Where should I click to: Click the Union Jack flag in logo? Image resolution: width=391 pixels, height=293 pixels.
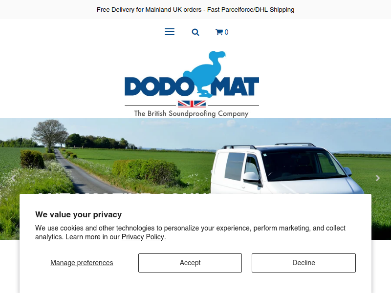(192, 104)
